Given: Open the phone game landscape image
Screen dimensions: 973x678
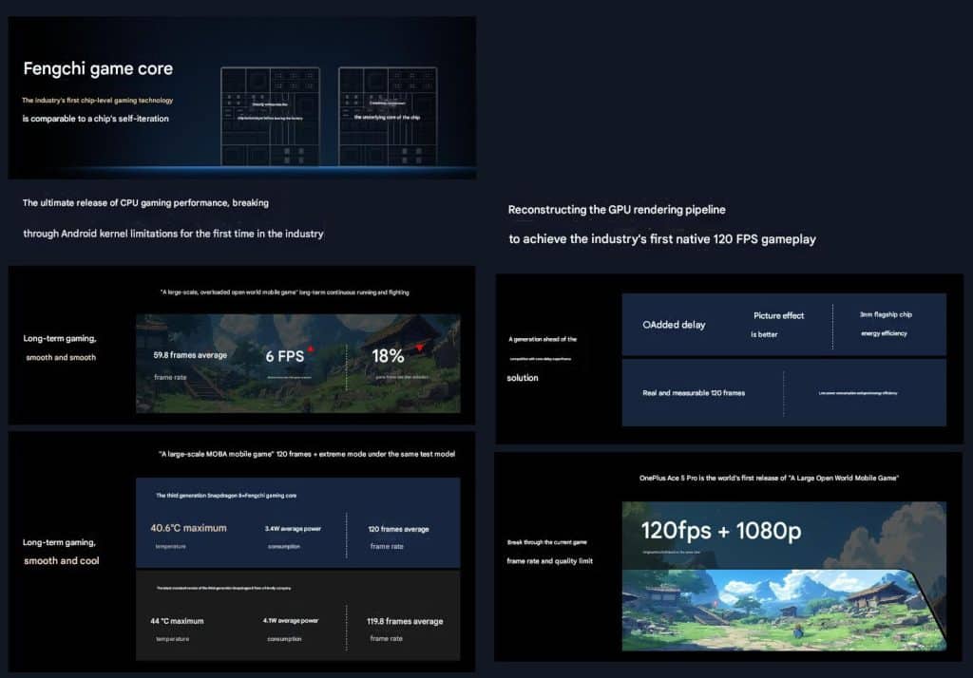Looking at the screenshot, I should 781,608.
